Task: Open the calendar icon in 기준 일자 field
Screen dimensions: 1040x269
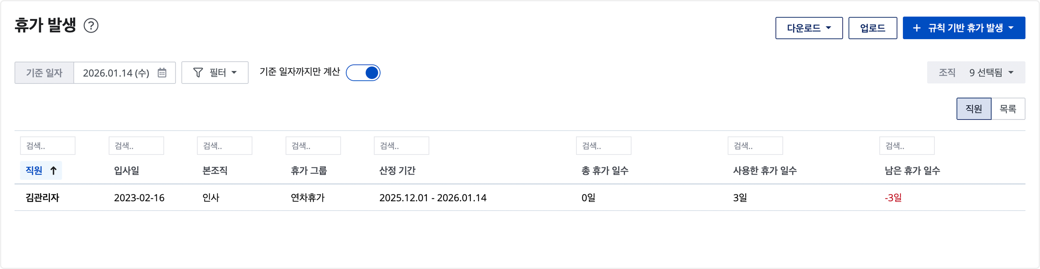Action: click(x=162, y=73)
